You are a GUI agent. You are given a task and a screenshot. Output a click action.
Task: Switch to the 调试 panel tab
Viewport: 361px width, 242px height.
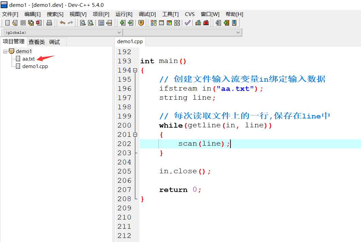(x=55, y=42)
